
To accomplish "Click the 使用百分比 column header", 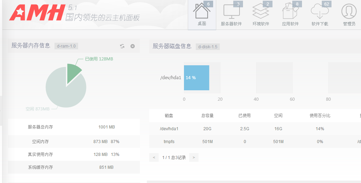I will pos(320,116).
